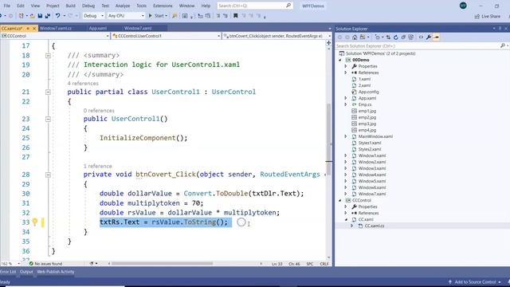Image resolution: width=510 pixels, height=287 pixels.
Task: Click the Properties wrench icon in Solution Explorer
Action: click(x=429, y=37)
